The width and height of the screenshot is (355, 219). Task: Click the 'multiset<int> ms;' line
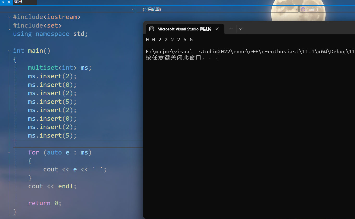(60, 68)
